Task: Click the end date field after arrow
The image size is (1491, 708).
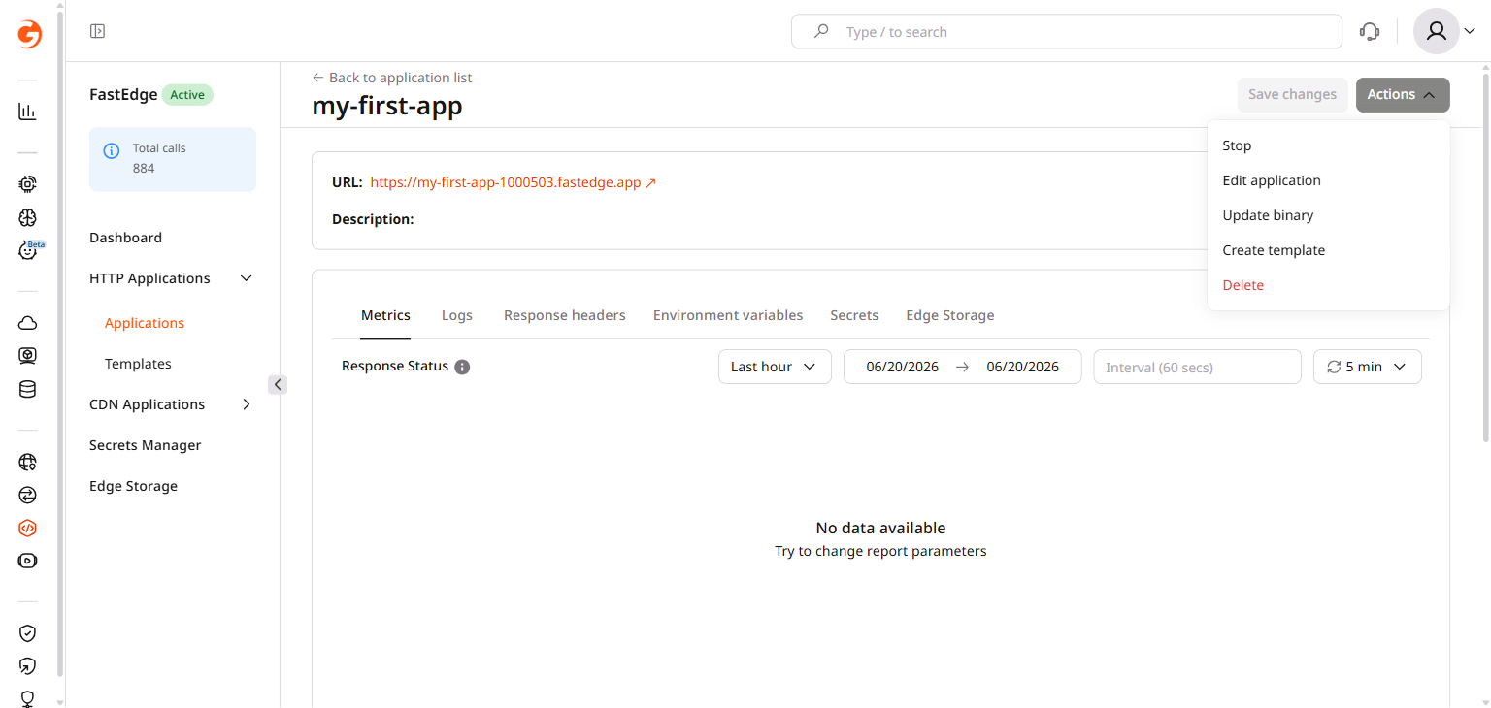Action: pyautogui.click(x=1022, y=367)
